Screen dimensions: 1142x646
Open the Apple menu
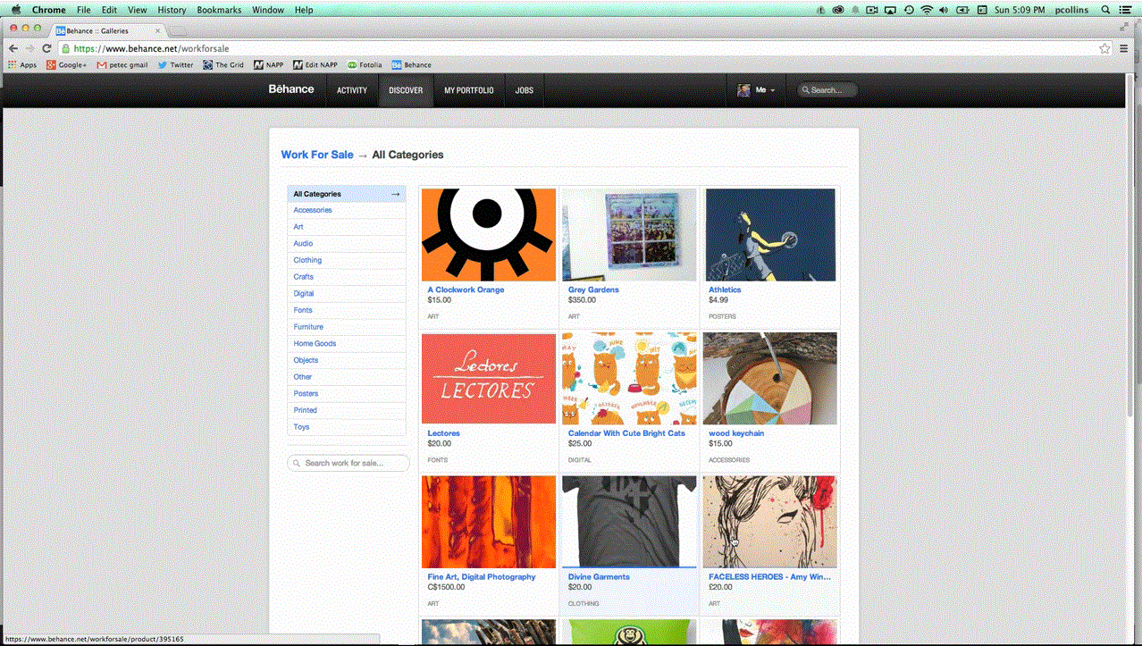(x=15, y=10)
